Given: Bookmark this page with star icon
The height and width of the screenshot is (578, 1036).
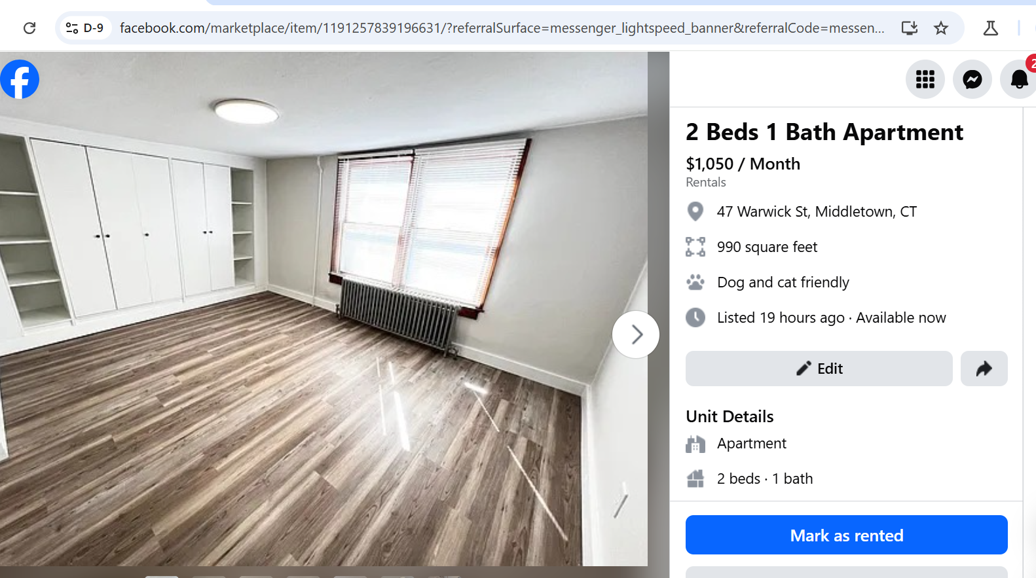Looking at the screenshot, I should click(941, 28).
